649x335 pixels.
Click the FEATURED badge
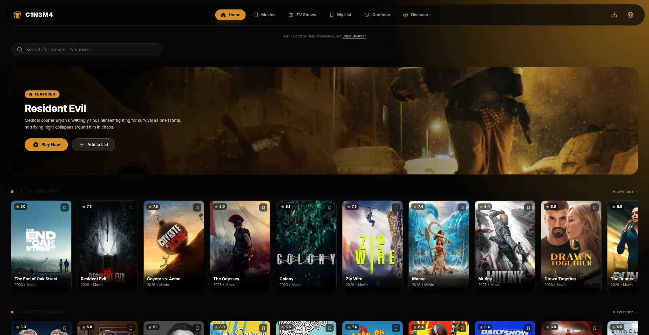[x=42, y=94]
